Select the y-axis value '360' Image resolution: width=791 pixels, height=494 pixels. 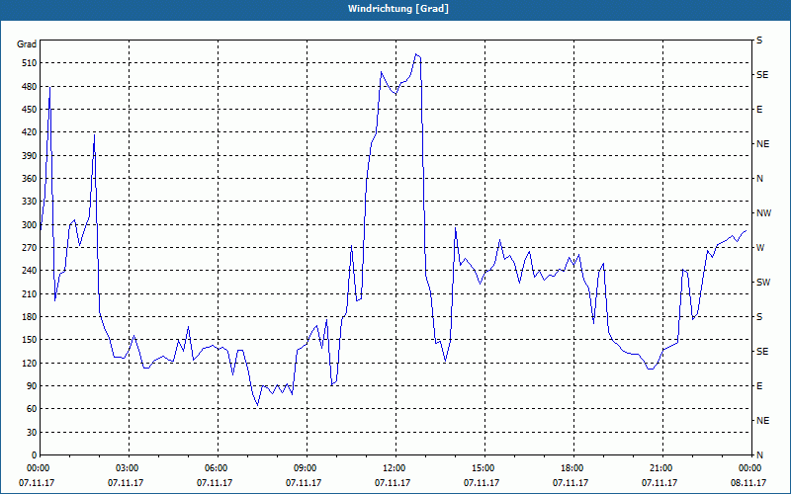pos(30,179)
